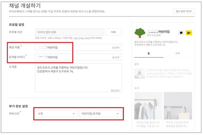Click the 공지 section label in preview
This screenshot has height=135, width=203.
[137, 64]
